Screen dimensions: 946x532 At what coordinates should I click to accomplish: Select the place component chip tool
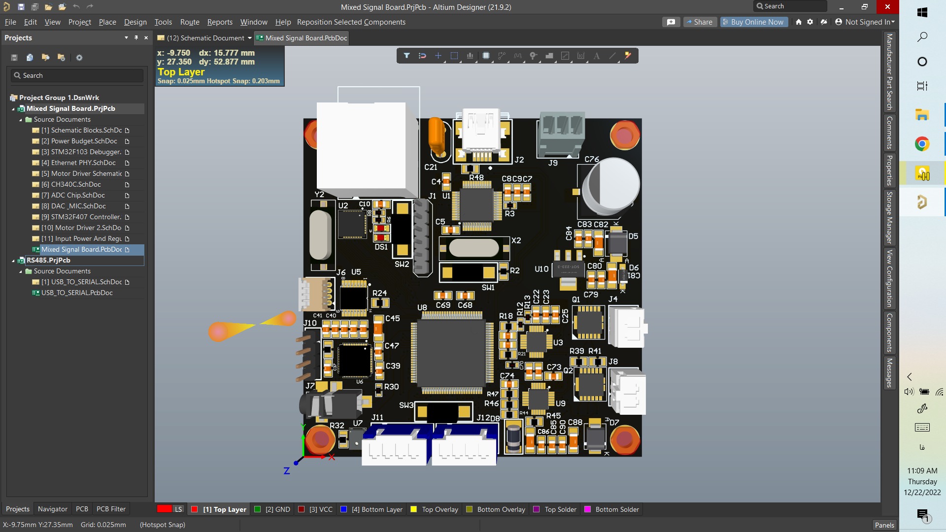point(486,56)
